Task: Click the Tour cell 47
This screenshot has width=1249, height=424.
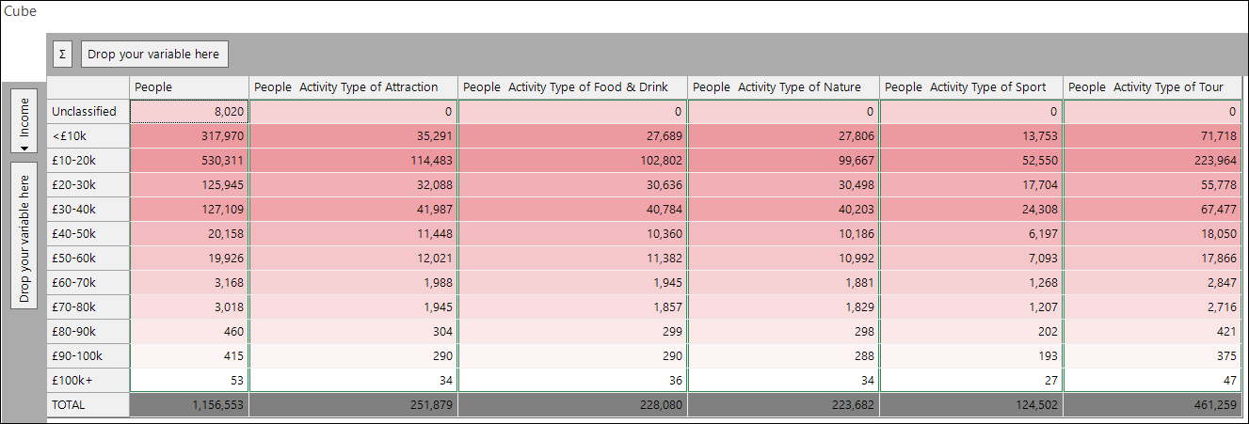Action: pos(1153,380)
